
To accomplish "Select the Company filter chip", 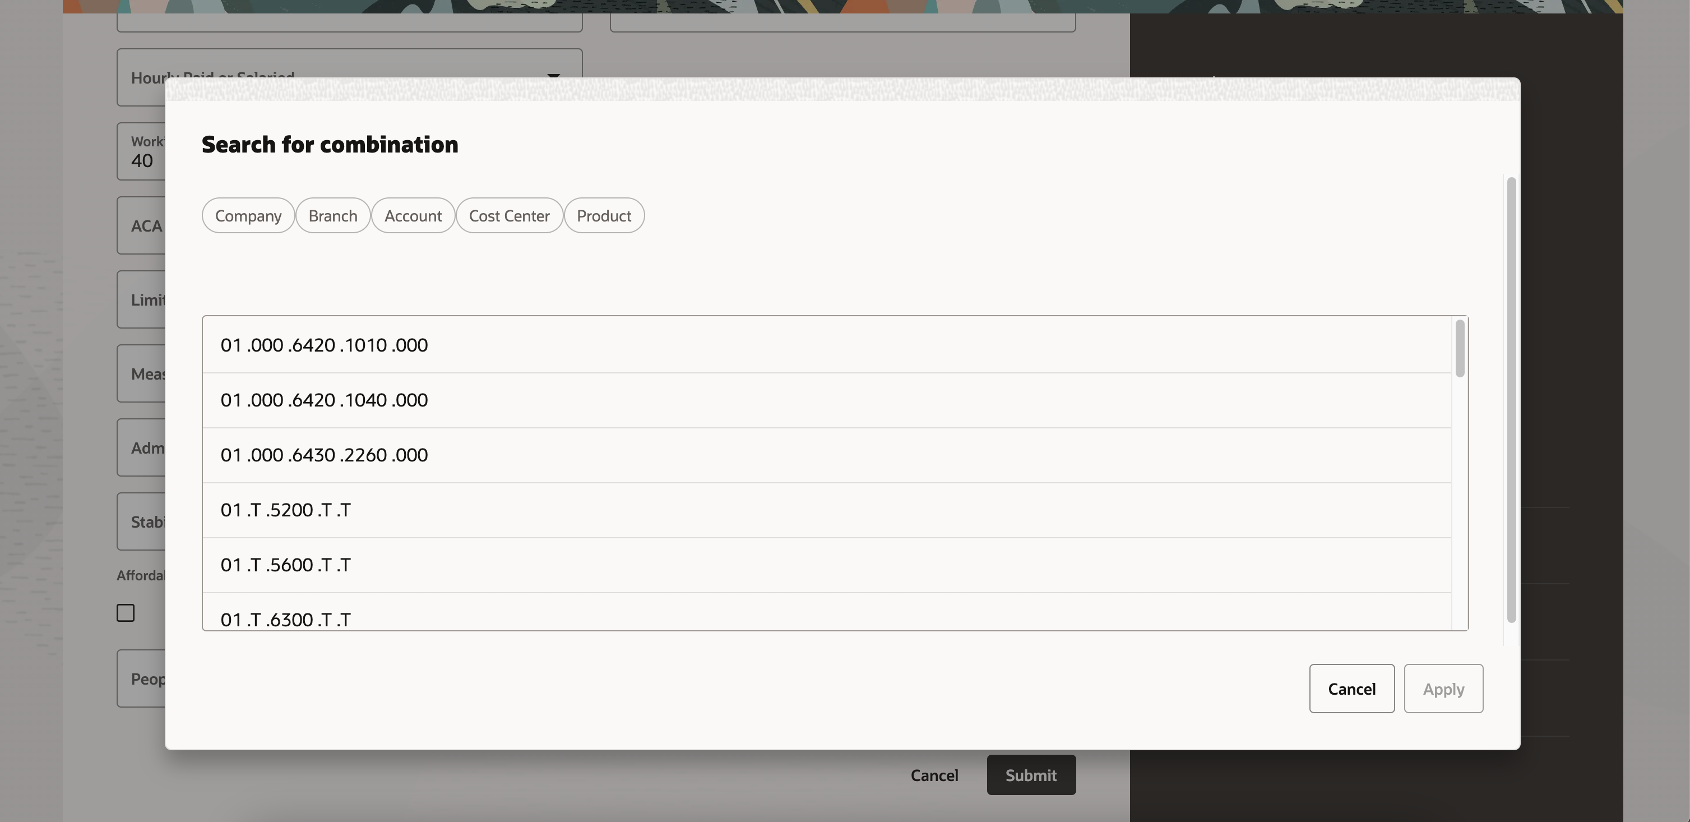I will (248, 216).
